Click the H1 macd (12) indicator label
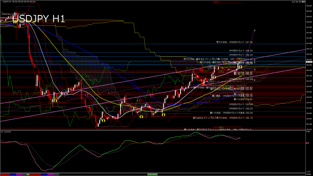Image resolution: width=313 pixels, height=176 pixels. click(6, 132)
